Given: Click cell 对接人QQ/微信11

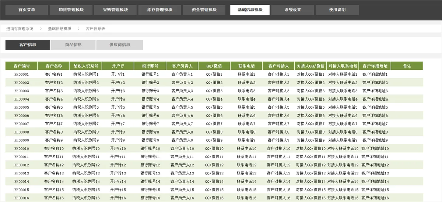Looking at the screenshot, I should pos(311,157).
